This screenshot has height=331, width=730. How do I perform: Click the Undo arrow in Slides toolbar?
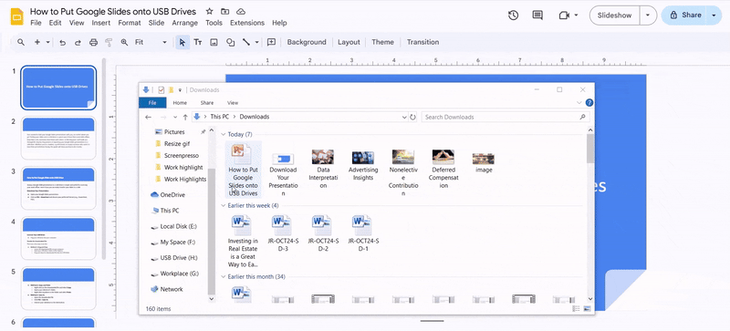62,42
